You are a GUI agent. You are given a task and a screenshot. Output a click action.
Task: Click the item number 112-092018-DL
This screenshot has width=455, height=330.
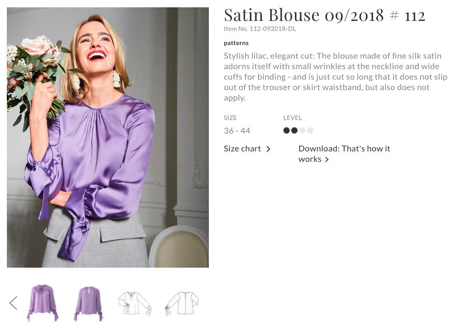tap(260, 29)
